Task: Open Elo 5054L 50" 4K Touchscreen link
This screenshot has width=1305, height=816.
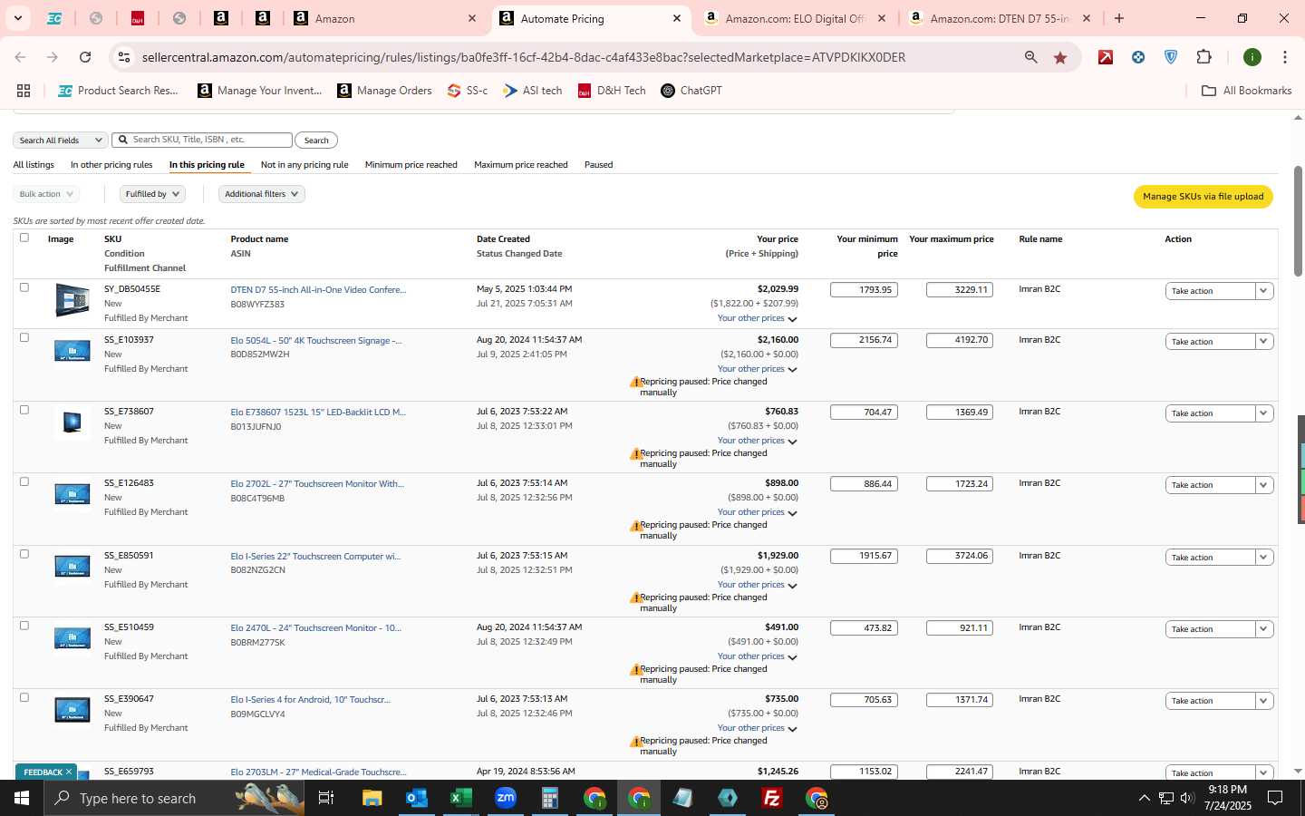Action: (x=315, y=341)
